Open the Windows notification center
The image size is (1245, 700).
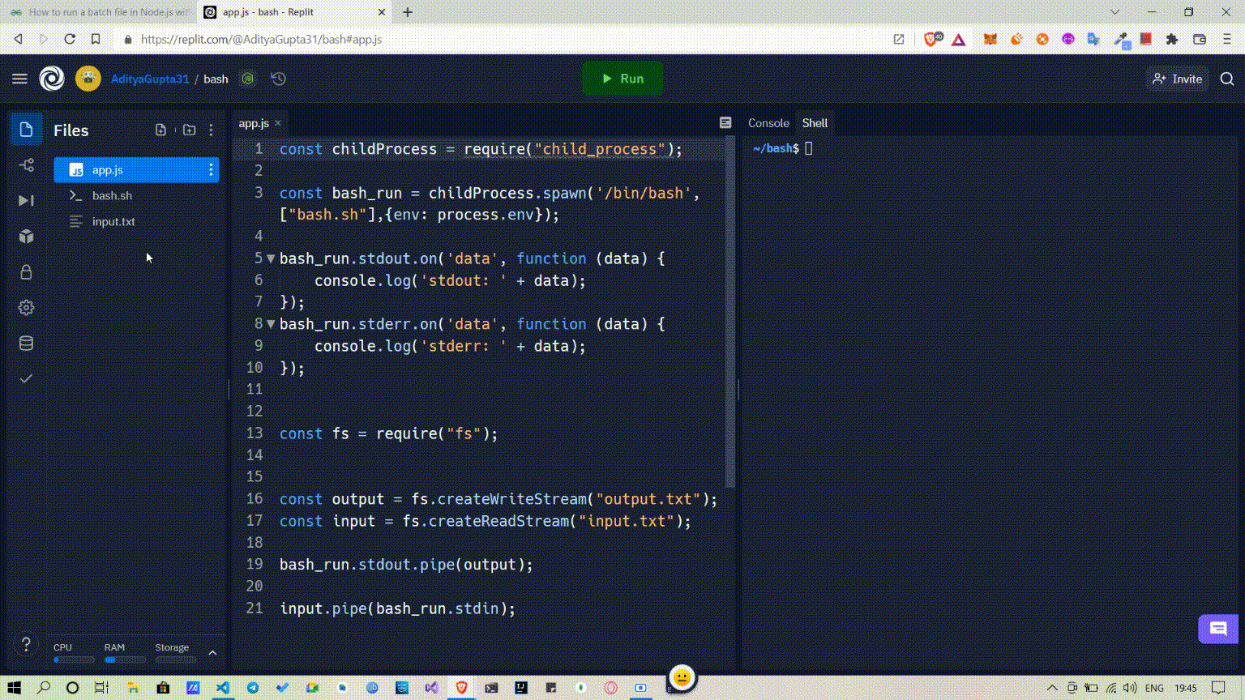1219,688
